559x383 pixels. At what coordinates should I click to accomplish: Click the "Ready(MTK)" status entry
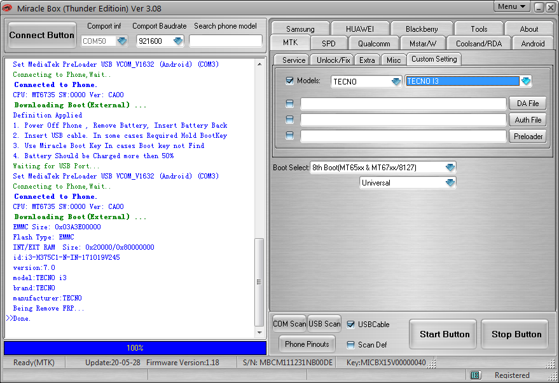coord(34,363)
